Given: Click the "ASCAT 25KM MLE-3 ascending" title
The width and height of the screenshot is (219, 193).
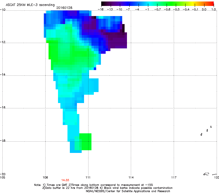Looking at the screenshot, I should point(30,5).
